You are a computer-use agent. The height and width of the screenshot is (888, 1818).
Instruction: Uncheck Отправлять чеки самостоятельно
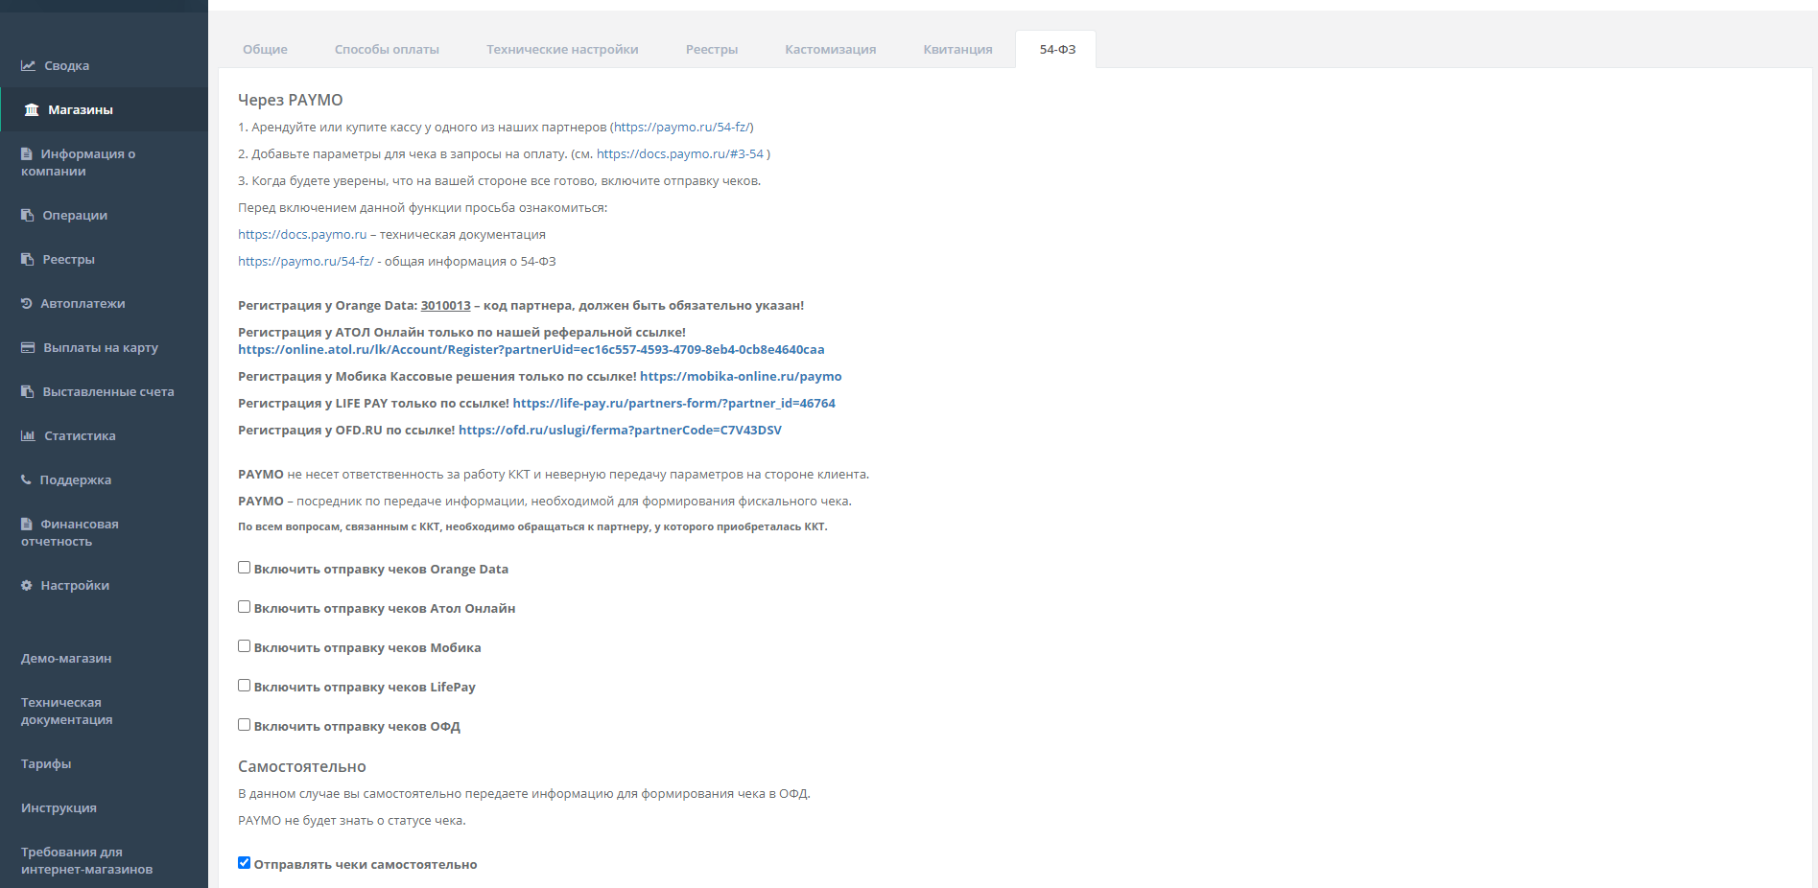click(245, 863)
